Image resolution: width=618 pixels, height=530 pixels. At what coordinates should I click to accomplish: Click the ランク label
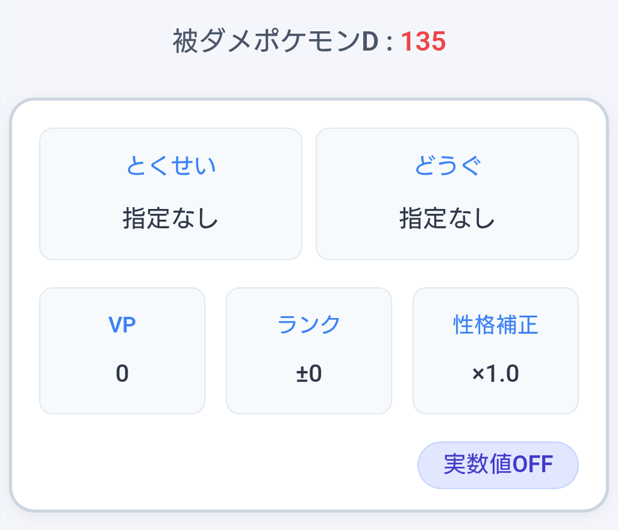pos(308,324)
